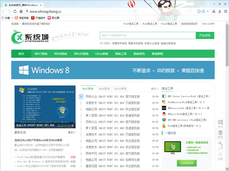Click 系统 side floating icon
Image resolution: width=229 pixels, height=171 pixels.
[220, 124]
